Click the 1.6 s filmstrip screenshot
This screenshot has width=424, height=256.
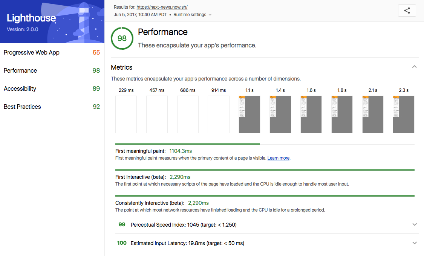click(x=311, y=114)
